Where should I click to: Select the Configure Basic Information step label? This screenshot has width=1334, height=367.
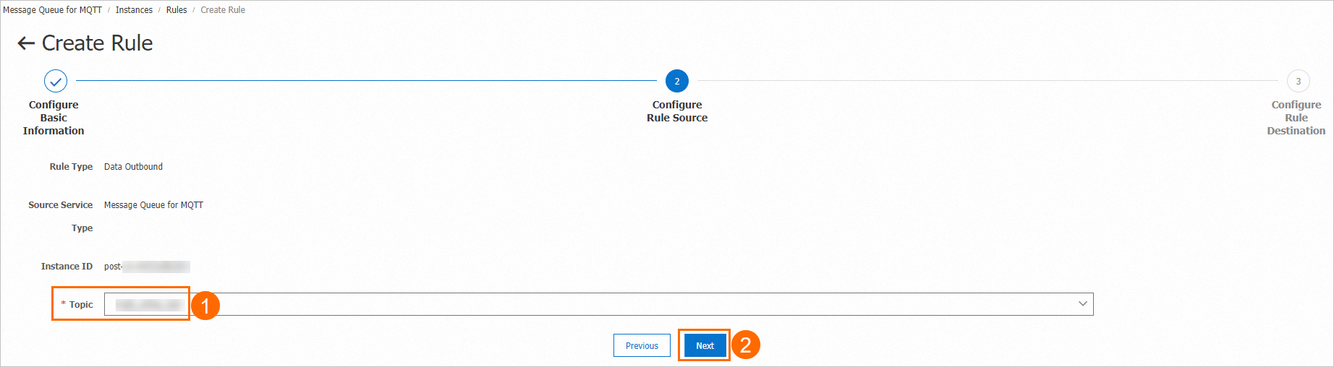(54, 118)
